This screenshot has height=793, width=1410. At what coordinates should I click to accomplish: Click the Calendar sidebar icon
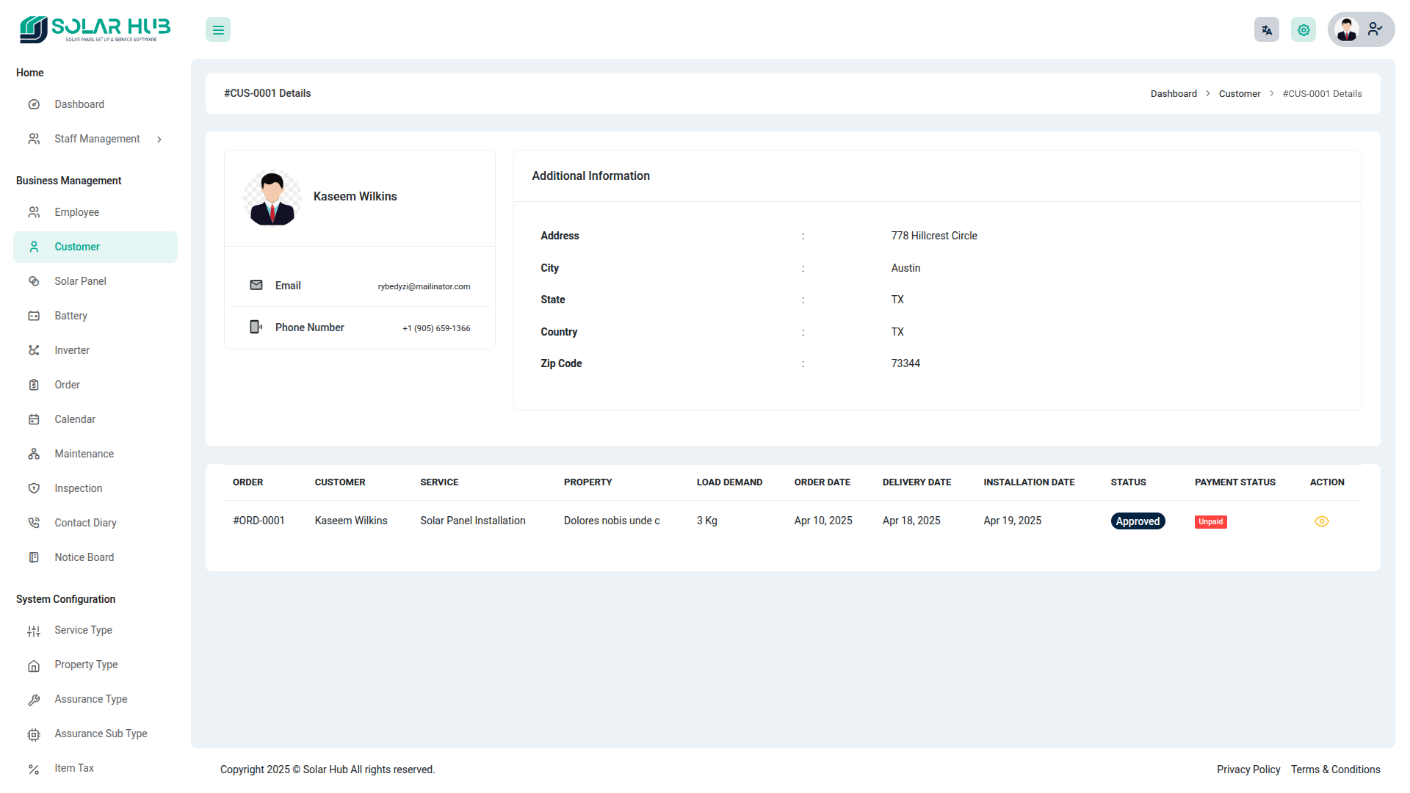(x=34, y=419)
